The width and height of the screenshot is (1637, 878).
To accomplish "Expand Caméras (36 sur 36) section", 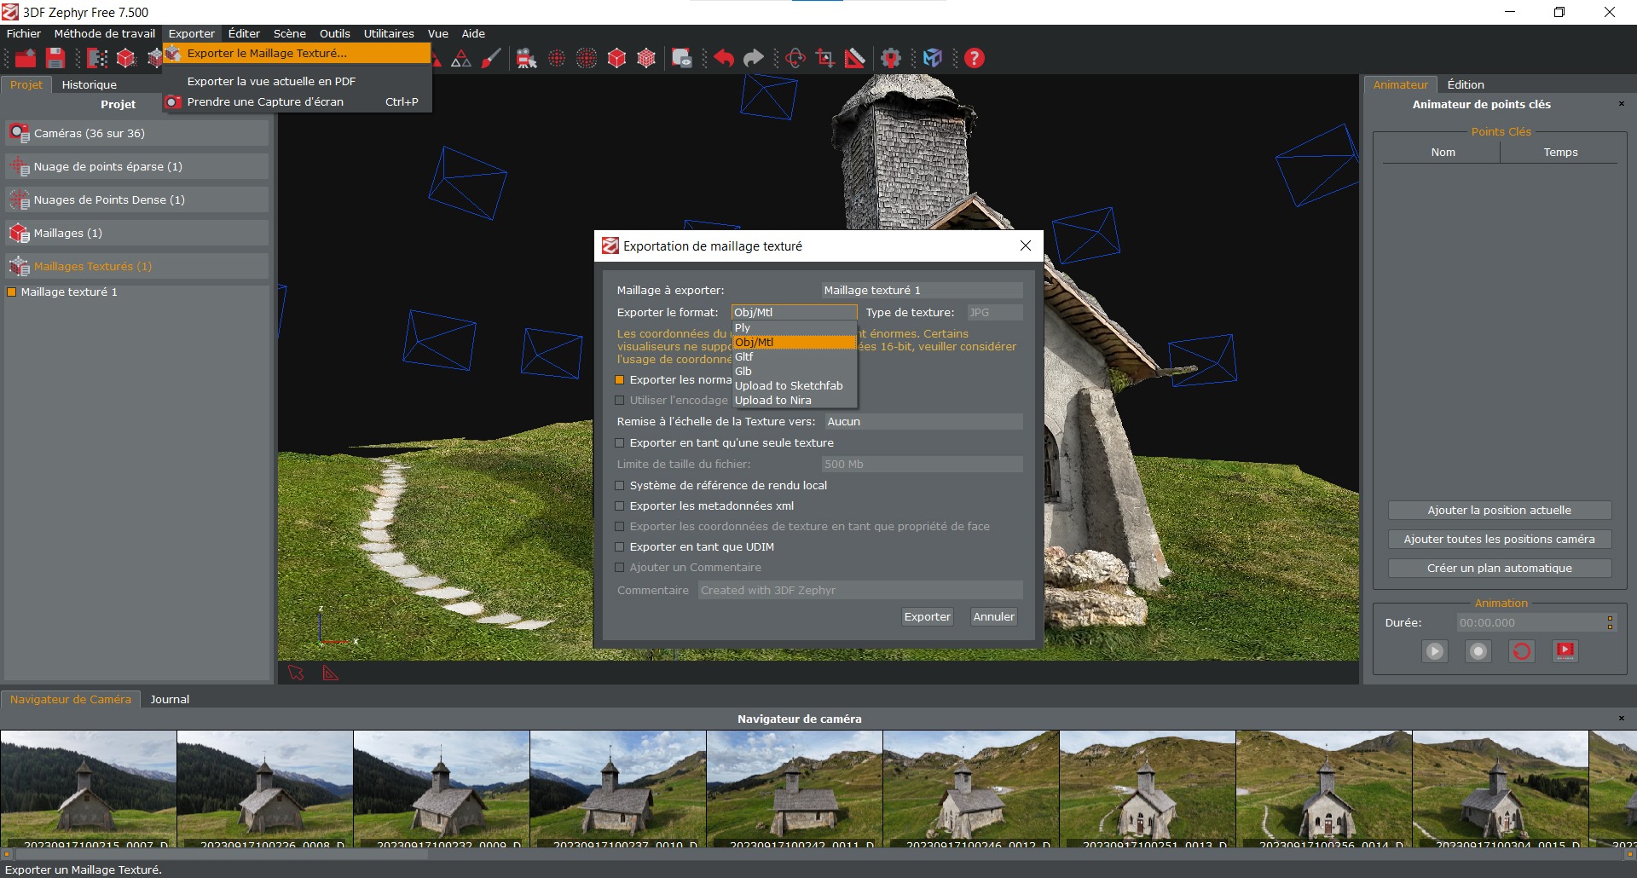I will click(136, 134).
